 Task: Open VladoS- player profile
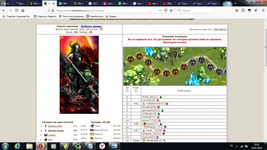52,135
